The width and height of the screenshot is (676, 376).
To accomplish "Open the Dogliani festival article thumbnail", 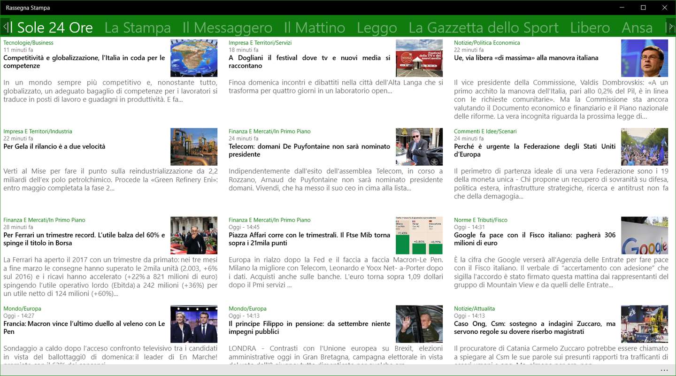I will (419, 58).
